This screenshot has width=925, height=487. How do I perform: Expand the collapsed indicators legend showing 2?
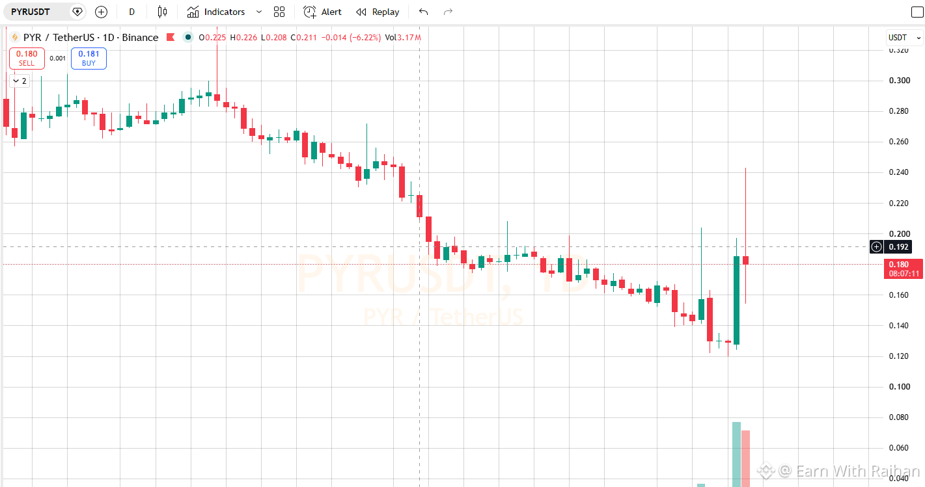pyautogui.click(x=20, y=81)
